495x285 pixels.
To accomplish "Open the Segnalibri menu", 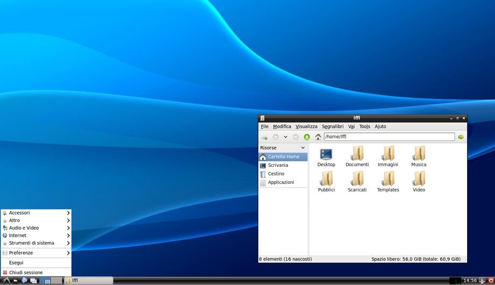I will tap(333, 126).
